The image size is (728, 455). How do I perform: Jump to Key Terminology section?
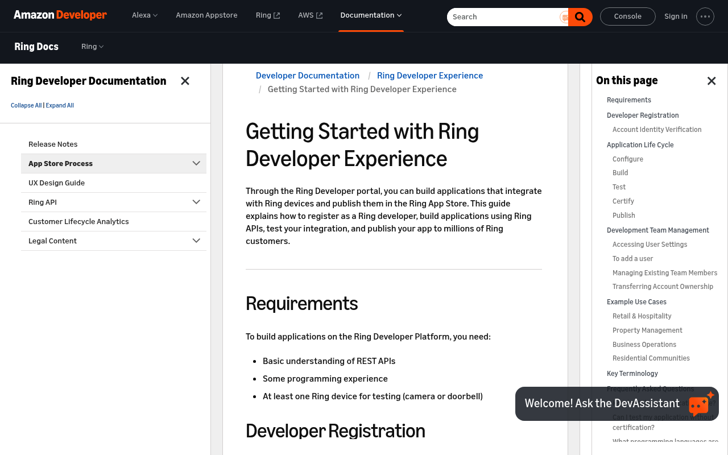pyautogui.click(x=632, y=374)
